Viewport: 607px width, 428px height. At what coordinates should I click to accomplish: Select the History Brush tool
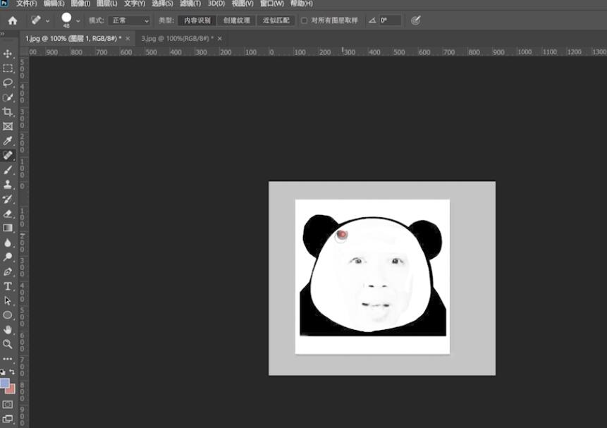click(x=7, y=199)
